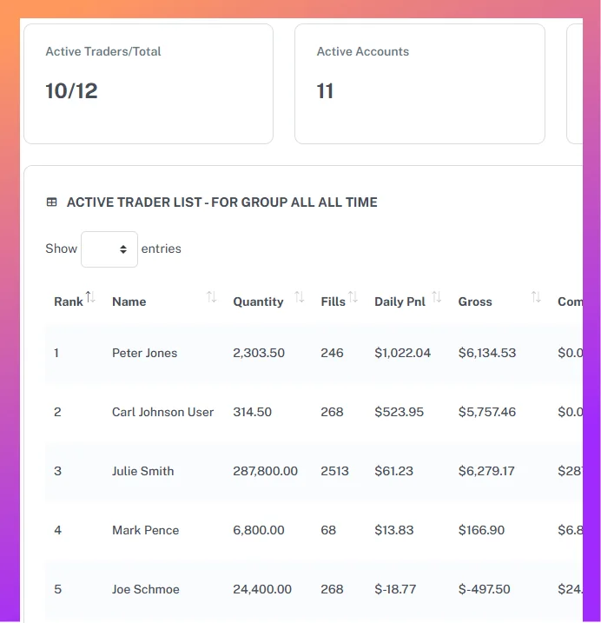The width and height of the screenshot is (601, 623).
Task: Click Mark Pence trader entry
Action: point(144,530)
